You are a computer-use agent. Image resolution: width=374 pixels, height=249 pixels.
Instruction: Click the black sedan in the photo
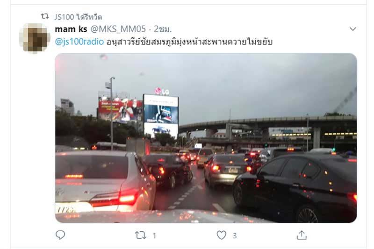coord(295,187)
